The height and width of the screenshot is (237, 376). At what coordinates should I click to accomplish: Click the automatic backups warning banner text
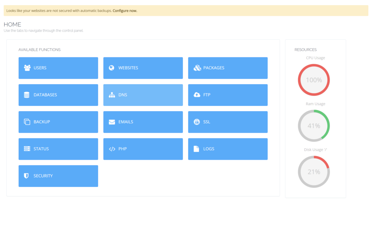coord(72,11)
